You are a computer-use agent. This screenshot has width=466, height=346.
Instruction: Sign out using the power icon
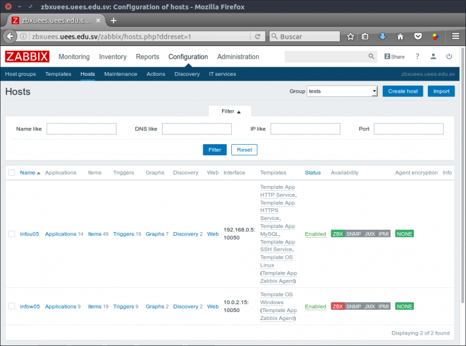pyautogui.click(x=449, y=56)
